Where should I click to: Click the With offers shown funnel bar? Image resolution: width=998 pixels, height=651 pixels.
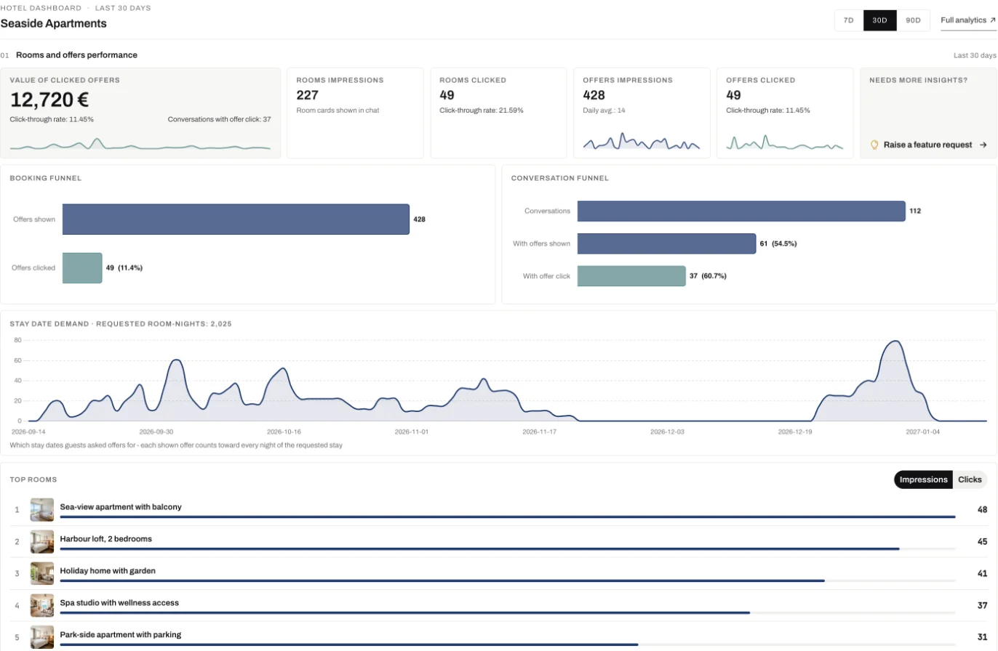pos(666,243)
